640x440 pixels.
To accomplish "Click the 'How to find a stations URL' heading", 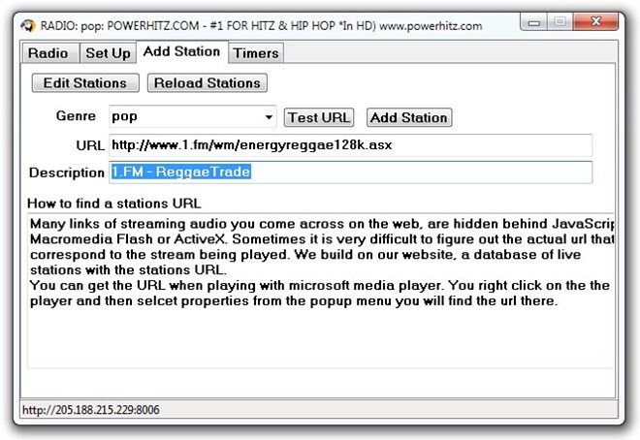I will [113, 204].
